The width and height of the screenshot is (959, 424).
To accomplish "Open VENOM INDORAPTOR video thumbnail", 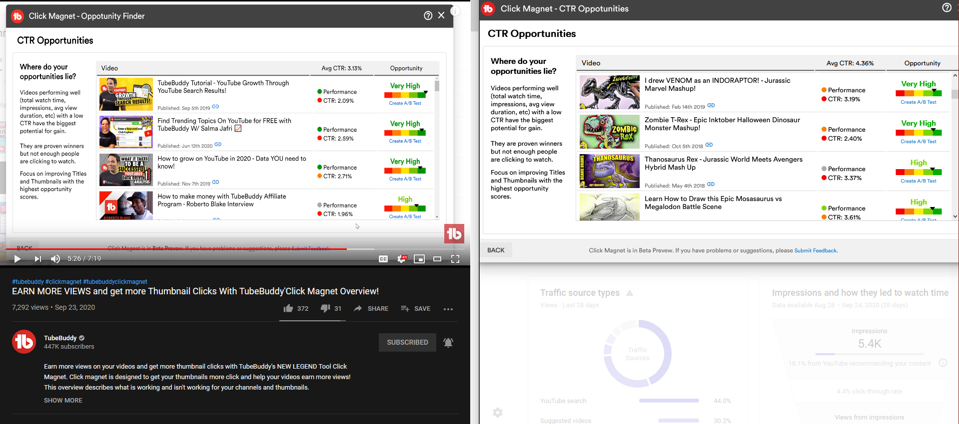I will tap(610, 92).
